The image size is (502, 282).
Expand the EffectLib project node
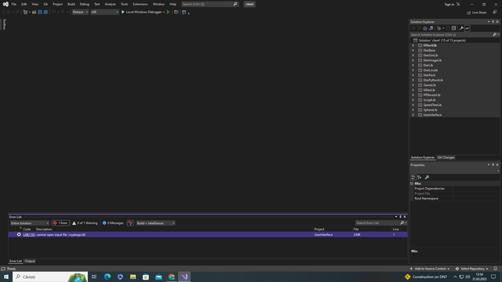click(x=413, y=45)
